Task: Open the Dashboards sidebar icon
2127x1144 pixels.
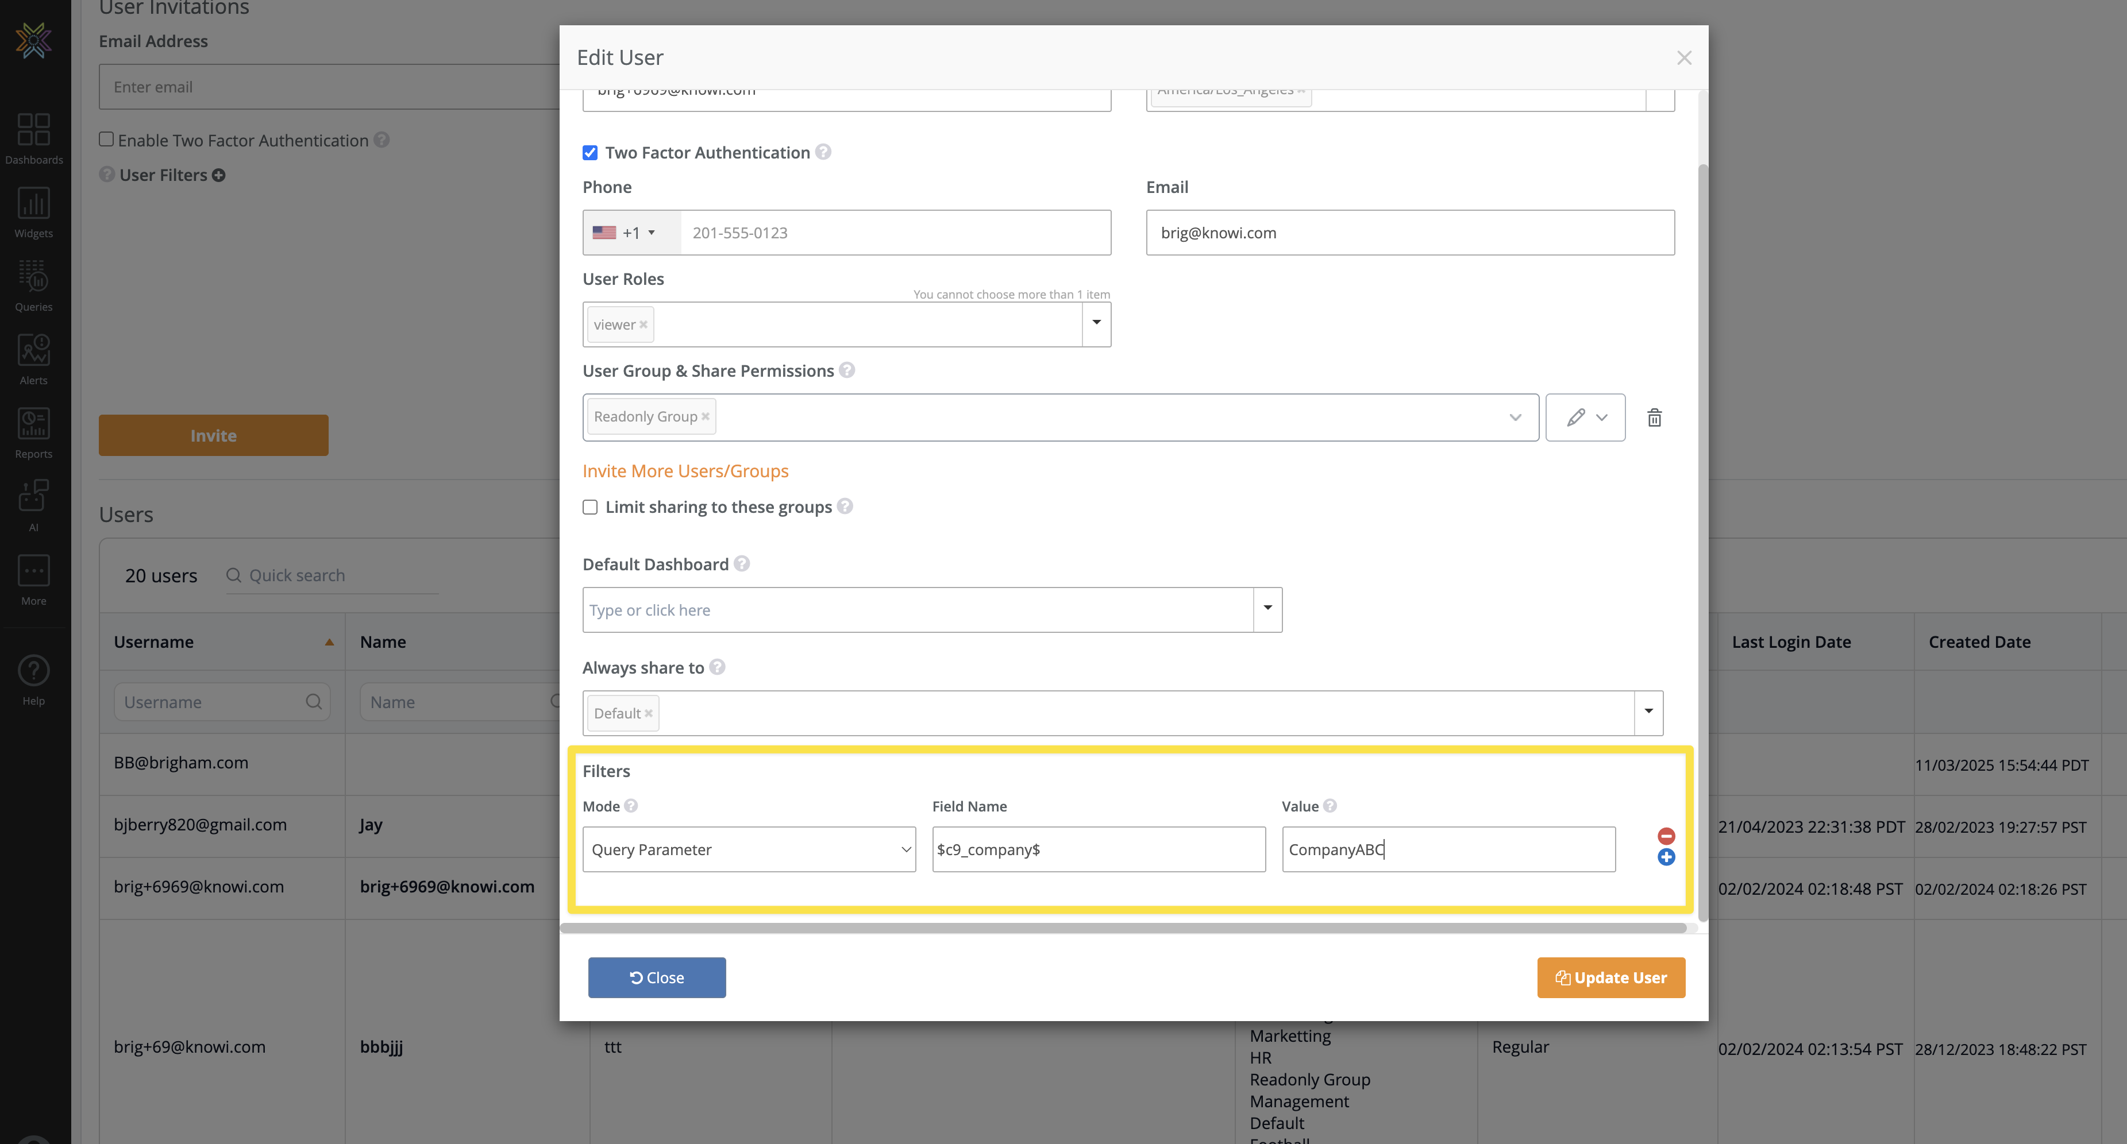Action: click(x=33, y=138)
